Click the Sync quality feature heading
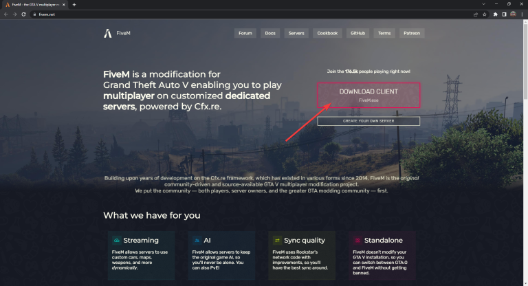 (x=305, y=241)
